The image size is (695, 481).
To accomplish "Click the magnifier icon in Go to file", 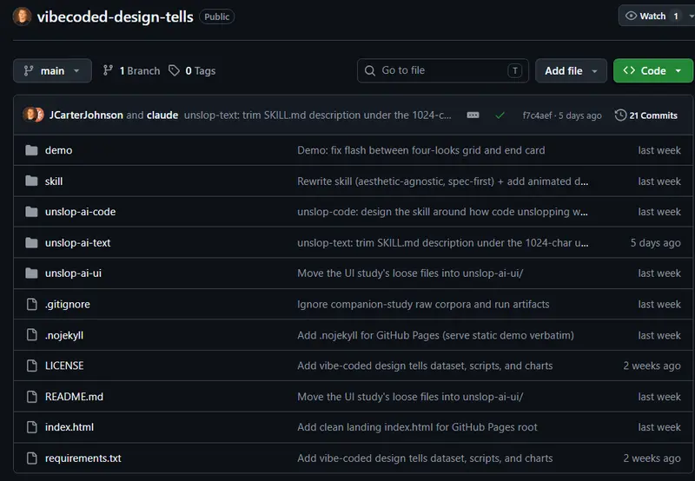I will coord(370,71).
